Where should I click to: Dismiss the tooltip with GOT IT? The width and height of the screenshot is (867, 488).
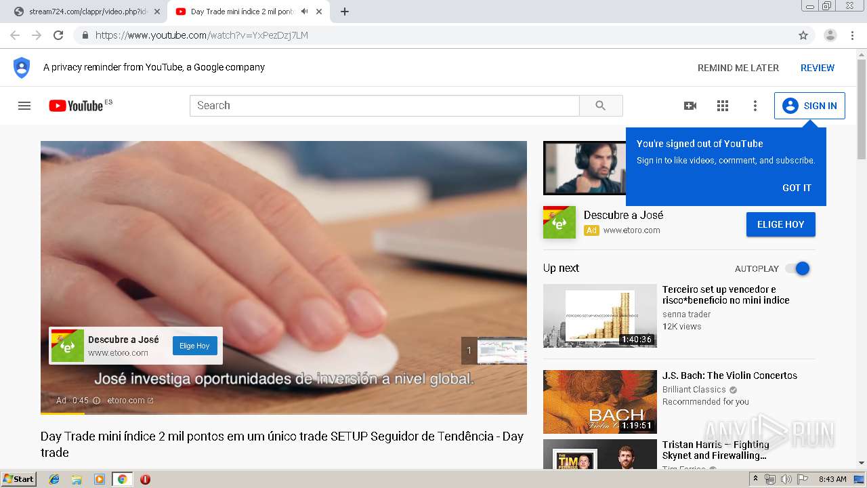coord(797,188)
